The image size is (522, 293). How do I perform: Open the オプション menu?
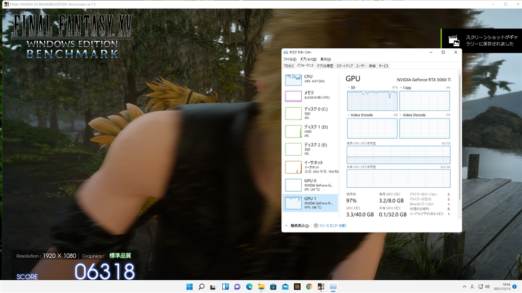[308, 59]
